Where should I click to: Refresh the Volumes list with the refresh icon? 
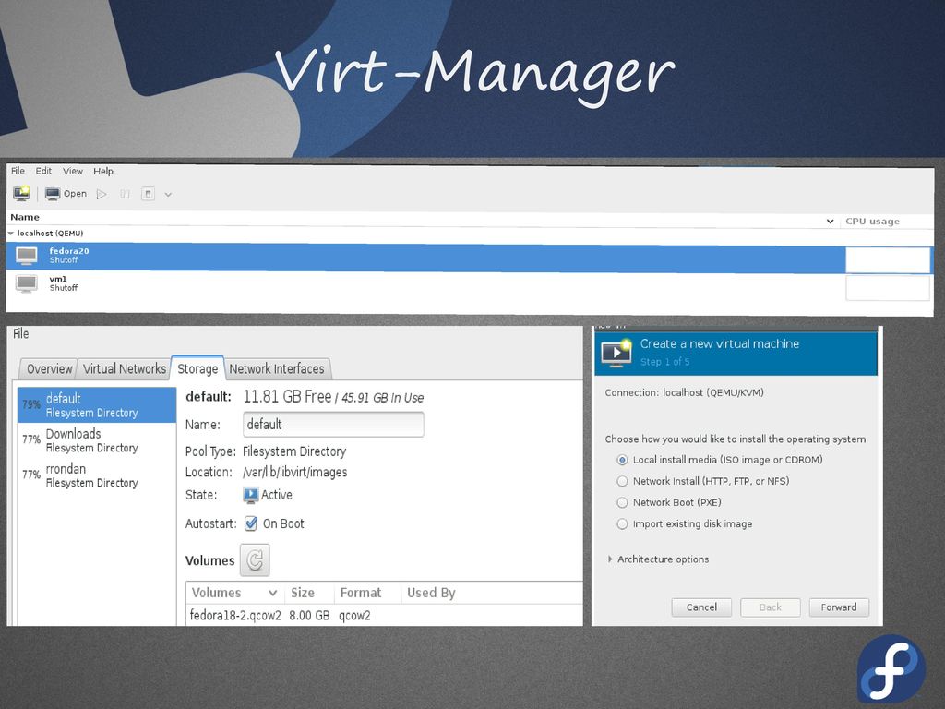[x=255, y=560]
